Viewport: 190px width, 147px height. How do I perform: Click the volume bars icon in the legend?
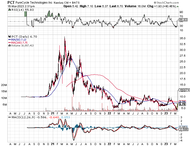coord(10,46)
